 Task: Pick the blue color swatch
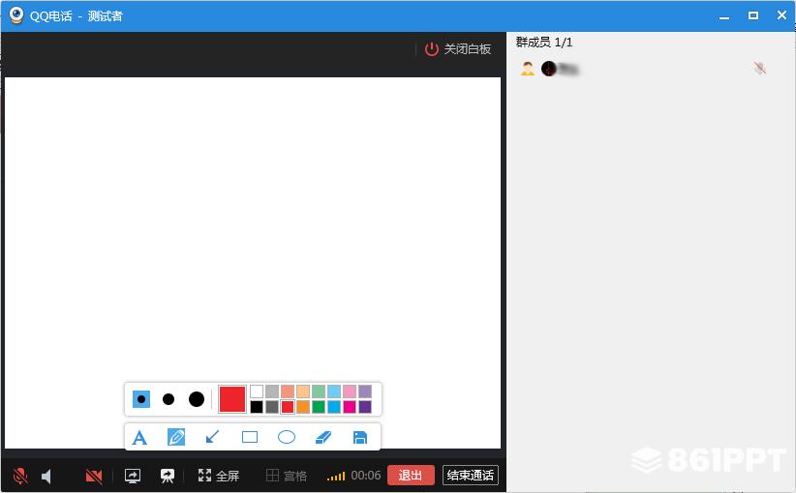point(334,407)
